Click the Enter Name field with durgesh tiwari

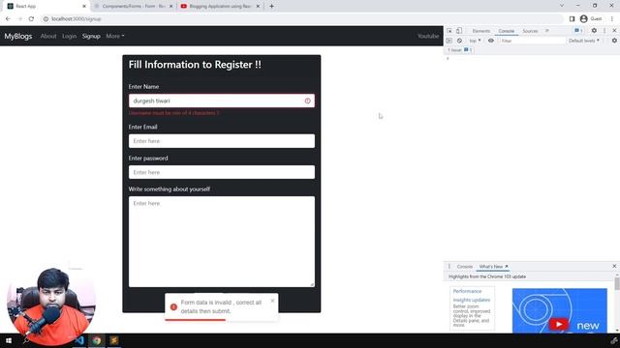point(222,101)
